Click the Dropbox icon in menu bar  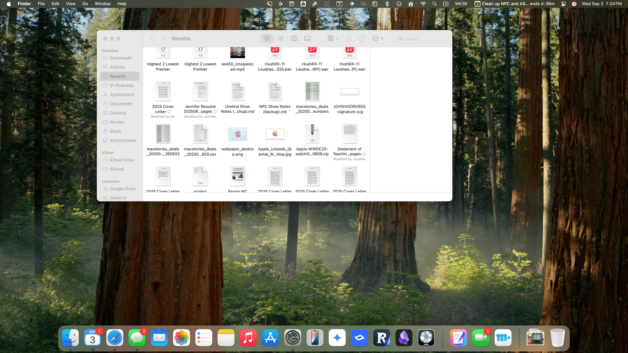click(x=387, y=4)
